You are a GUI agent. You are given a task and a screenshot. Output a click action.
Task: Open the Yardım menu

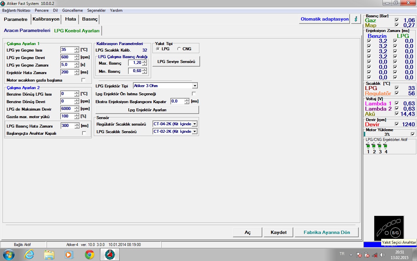click(116, 10)
